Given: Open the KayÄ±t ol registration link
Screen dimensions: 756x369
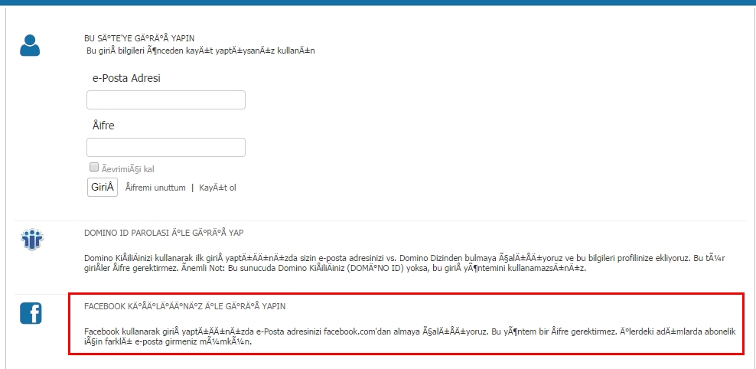Looking at the screenshot, I should click(x=217, y=188).
